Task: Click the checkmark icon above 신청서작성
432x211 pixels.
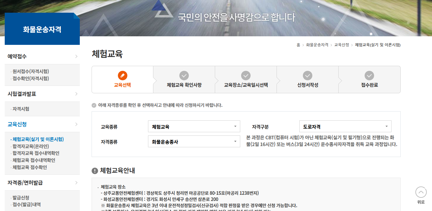Action: (x=308, y=76)
